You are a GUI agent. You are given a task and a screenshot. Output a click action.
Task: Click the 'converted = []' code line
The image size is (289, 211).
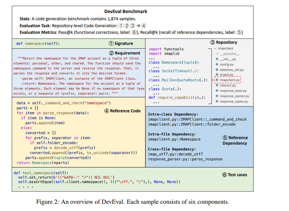point(40,133)
